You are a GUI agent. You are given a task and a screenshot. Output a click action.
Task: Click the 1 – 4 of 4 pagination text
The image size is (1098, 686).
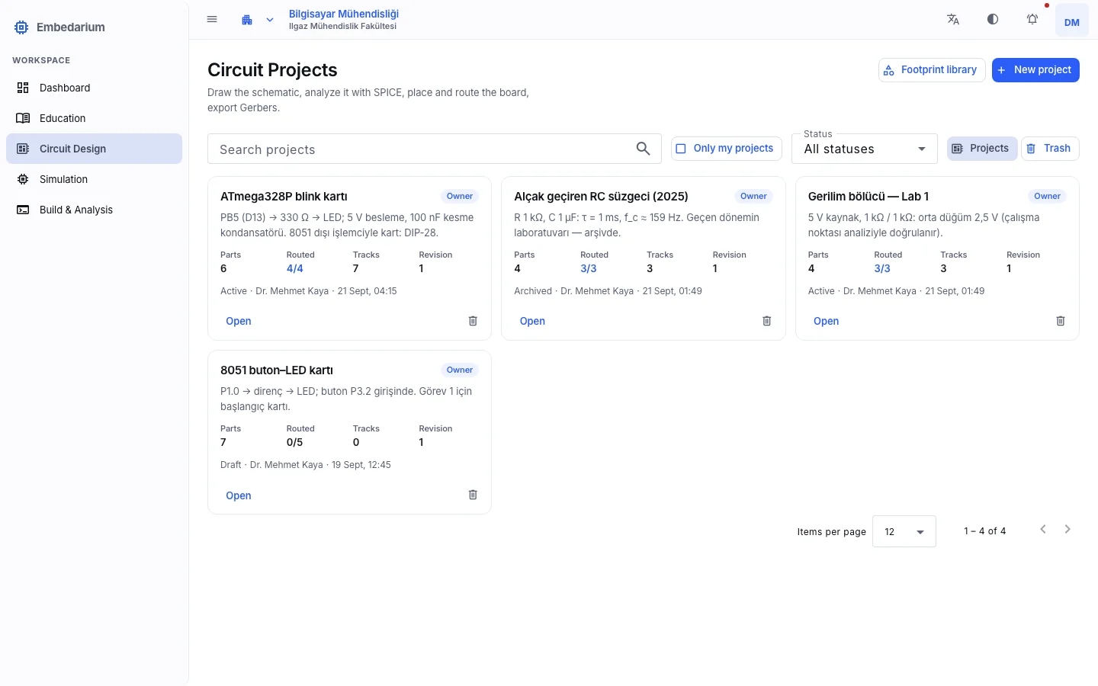pyautogui.click(x=984, y=531)
